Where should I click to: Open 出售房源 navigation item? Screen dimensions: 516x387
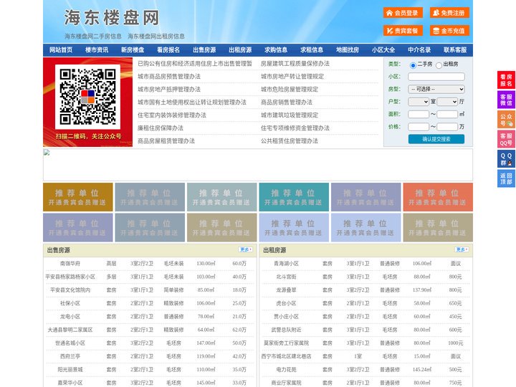click(204, 50)
